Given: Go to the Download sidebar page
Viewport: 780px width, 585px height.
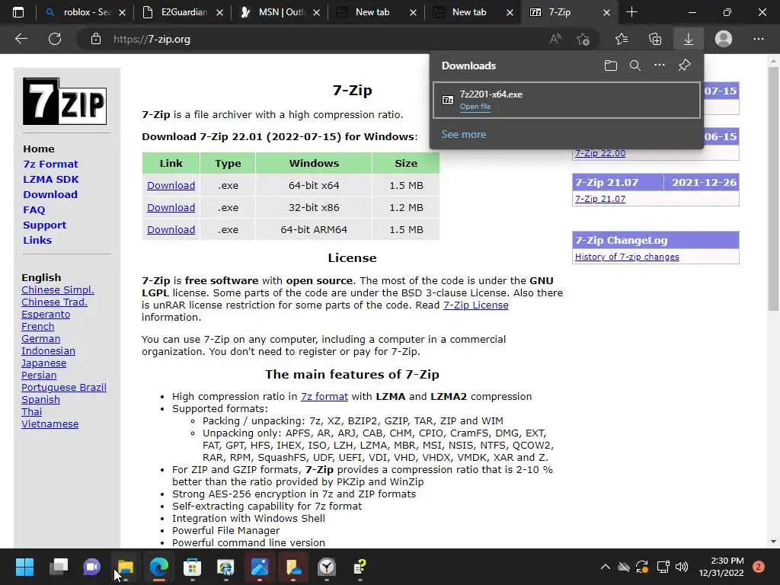Looking at the screenshot, I should click(x=50, y=194).
